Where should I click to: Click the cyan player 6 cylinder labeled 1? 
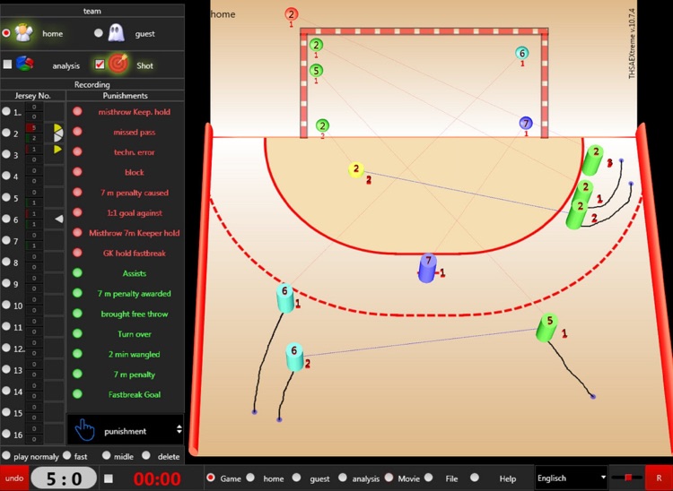coord(285,298)
